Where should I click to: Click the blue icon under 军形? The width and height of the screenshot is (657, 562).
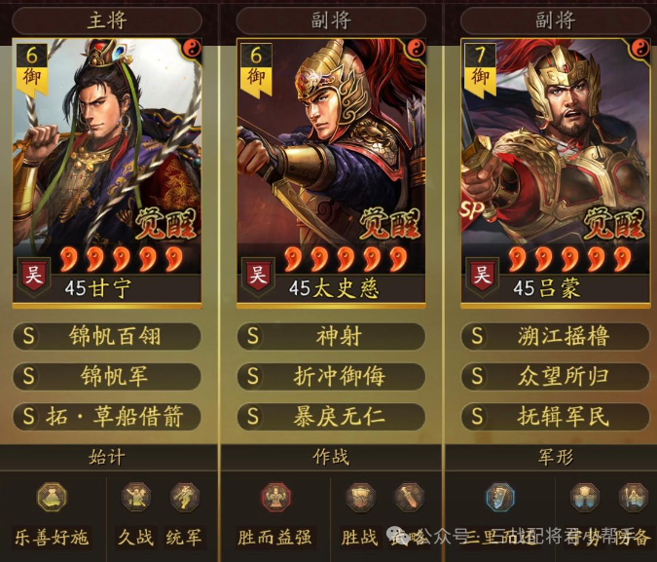click(x=500, y=498)
